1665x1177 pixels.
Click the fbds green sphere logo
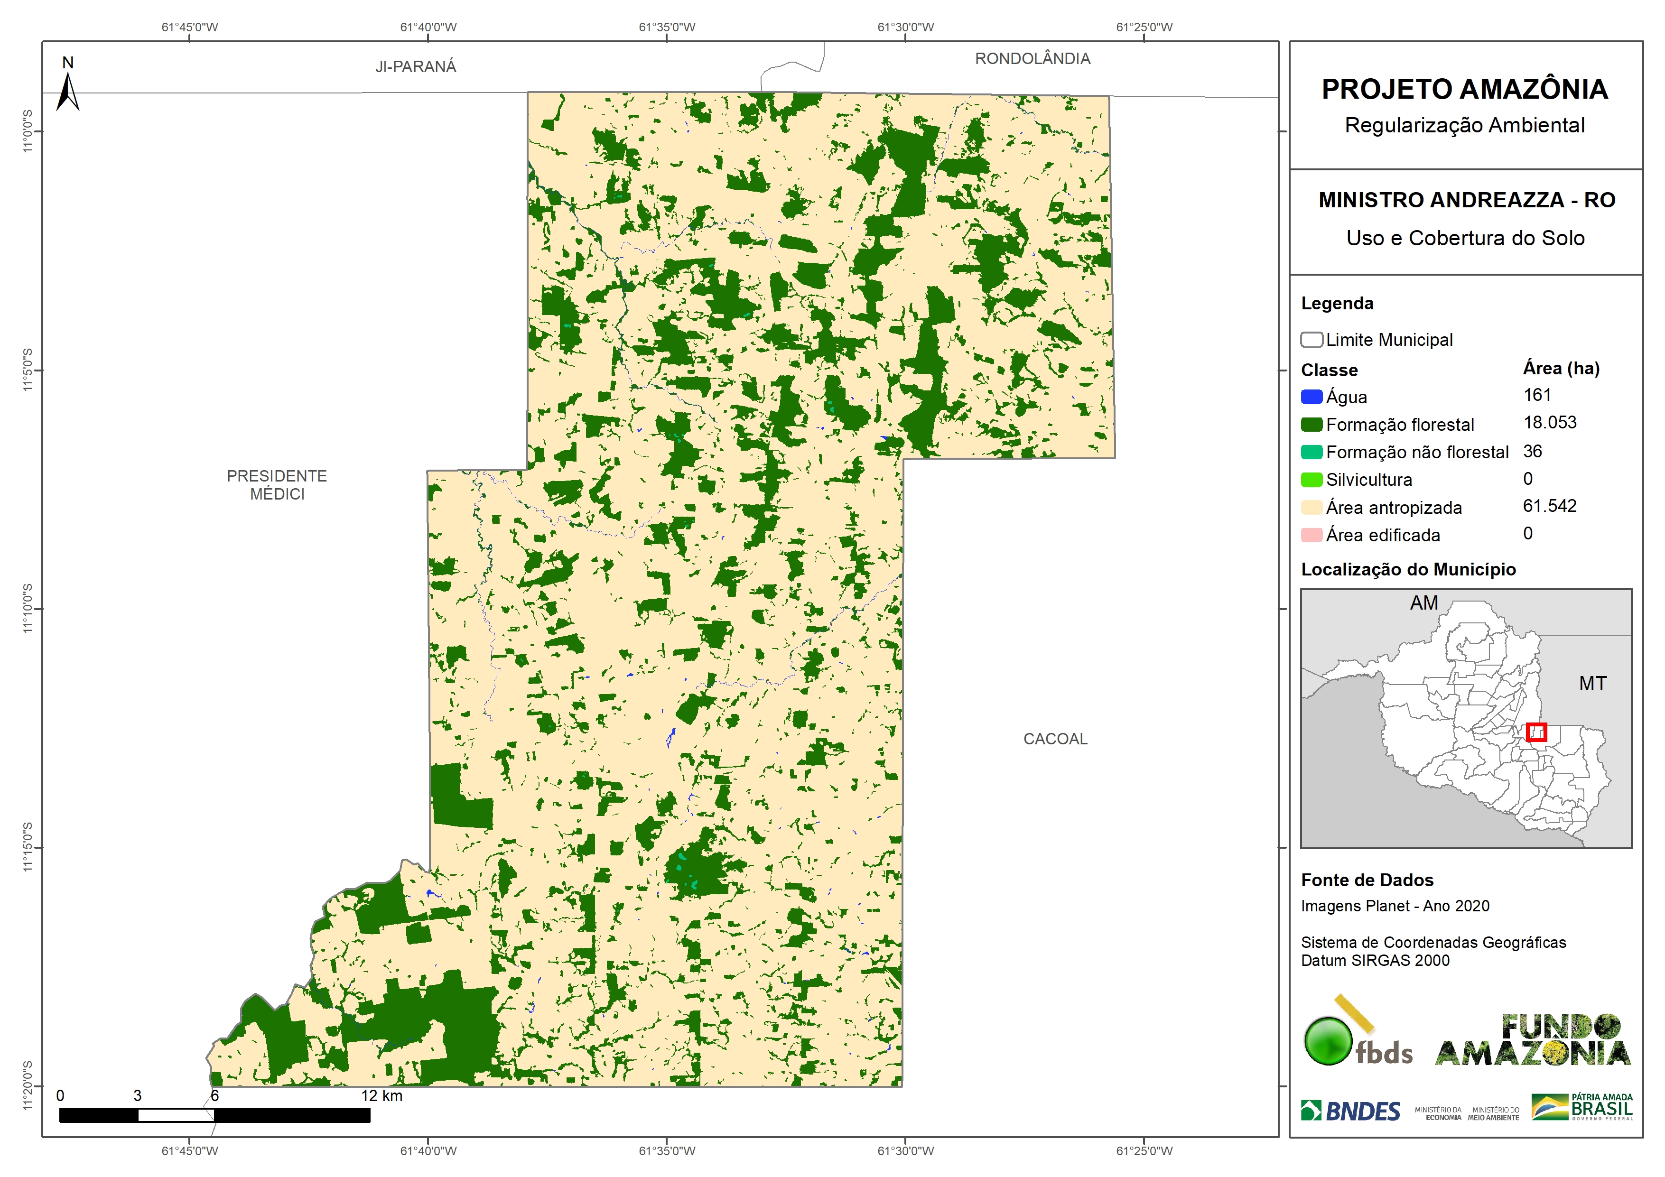coord(1329,1041)
